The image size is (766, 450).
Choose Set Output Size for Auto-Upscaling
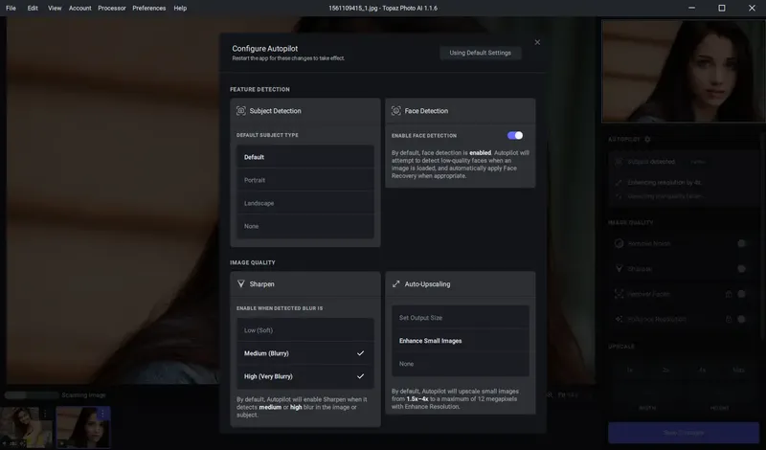(461, 318)
